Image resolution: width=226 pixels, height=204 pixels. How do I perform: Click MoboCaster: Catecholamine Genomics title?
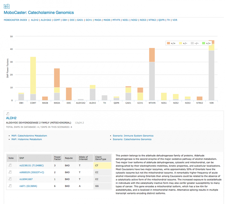[x=39, y=13]
